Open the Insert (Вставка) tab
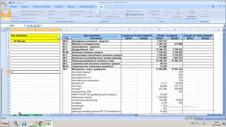This screenshot has width=226, height=127. [x=25, y=7]
